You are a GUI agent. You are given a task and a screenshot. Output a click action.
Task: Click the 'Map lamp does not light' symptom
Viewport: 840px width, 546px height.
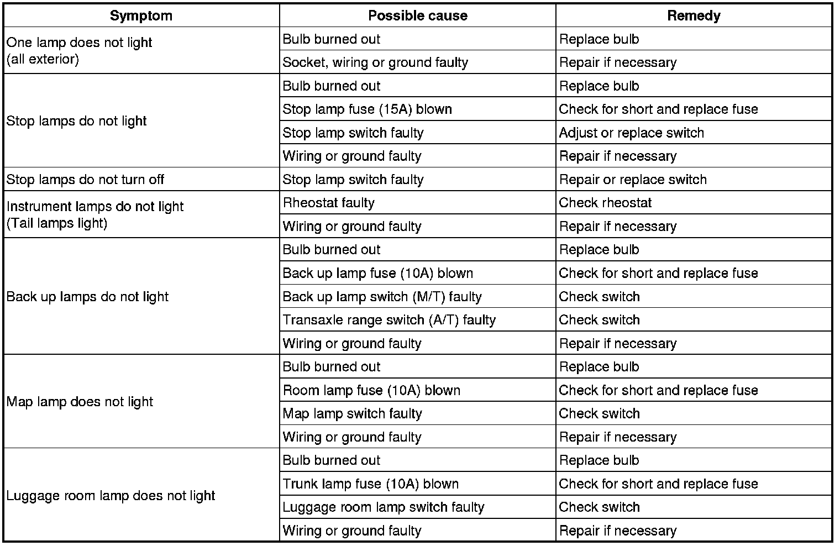click(80, 402)
